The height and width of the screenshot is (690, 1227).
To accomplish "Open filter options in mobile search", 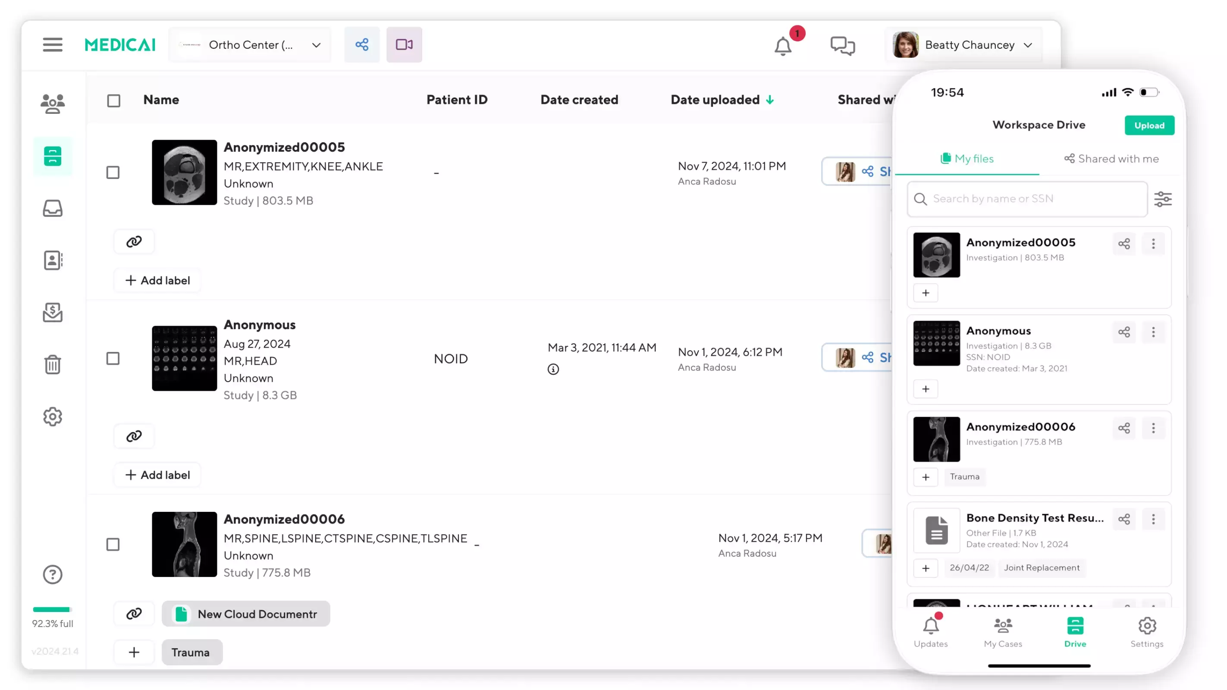I will coord(1163,199).
